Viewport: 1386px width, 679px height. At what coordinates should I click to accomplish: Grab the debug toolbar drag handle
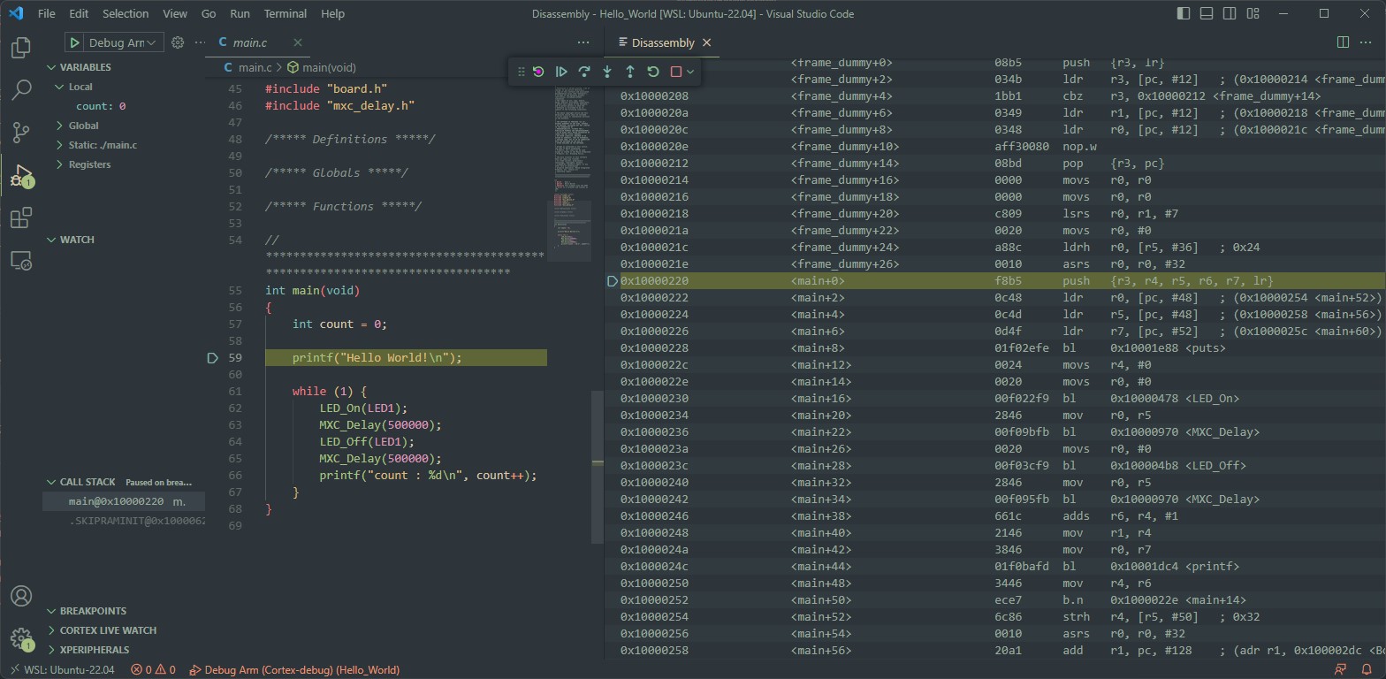[x=521, y=72]
